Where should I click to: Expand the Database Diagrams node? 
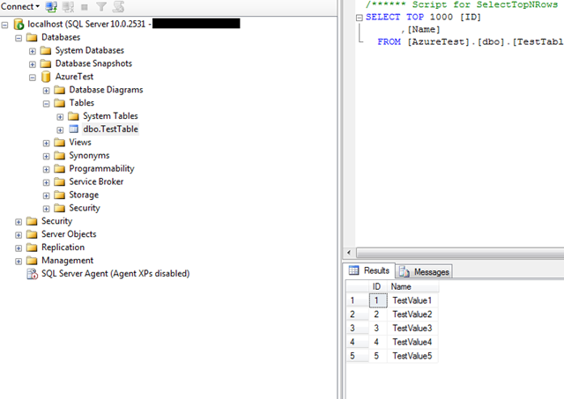click(x=46, y=91)
